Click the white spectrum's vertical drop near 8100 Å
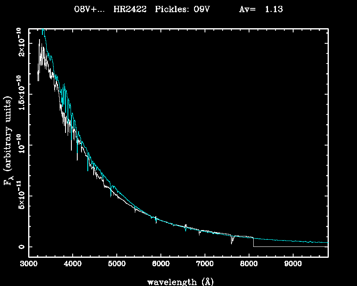The width and height of the screenshot is (357, 286). click(x=253, y=243)
